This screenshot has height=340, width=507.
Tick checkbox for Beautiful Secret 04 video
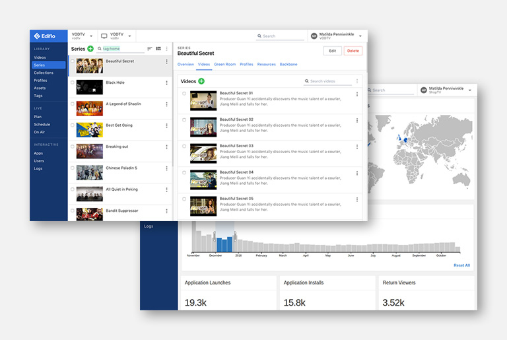pos(184,172)
